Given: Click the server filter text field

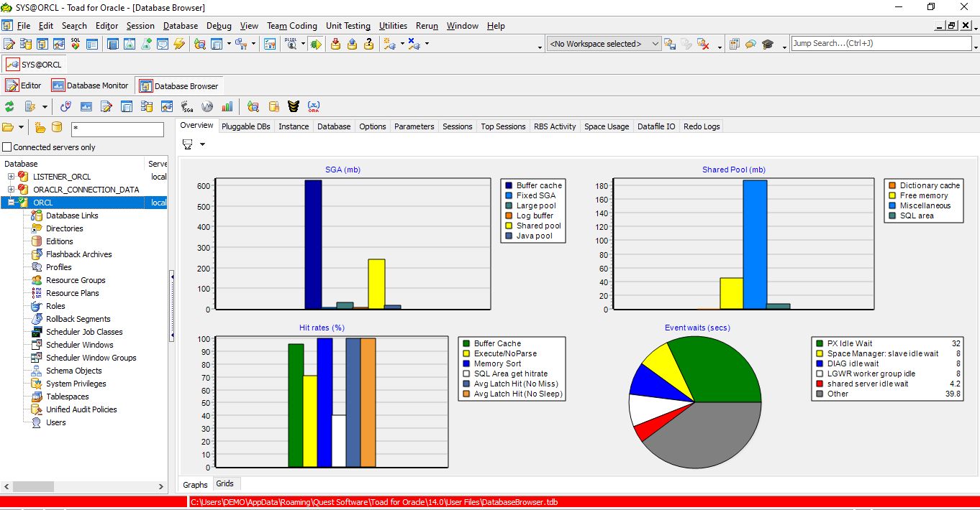Looking at the screenshot, I should coord(117,129).
